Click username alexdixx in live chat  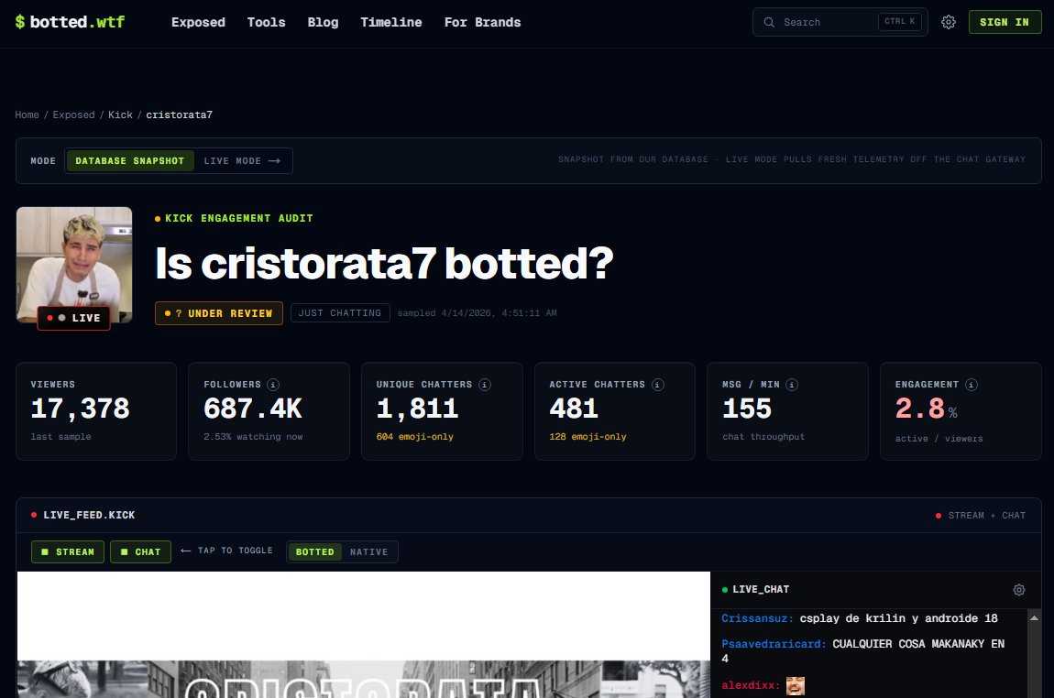750,686
